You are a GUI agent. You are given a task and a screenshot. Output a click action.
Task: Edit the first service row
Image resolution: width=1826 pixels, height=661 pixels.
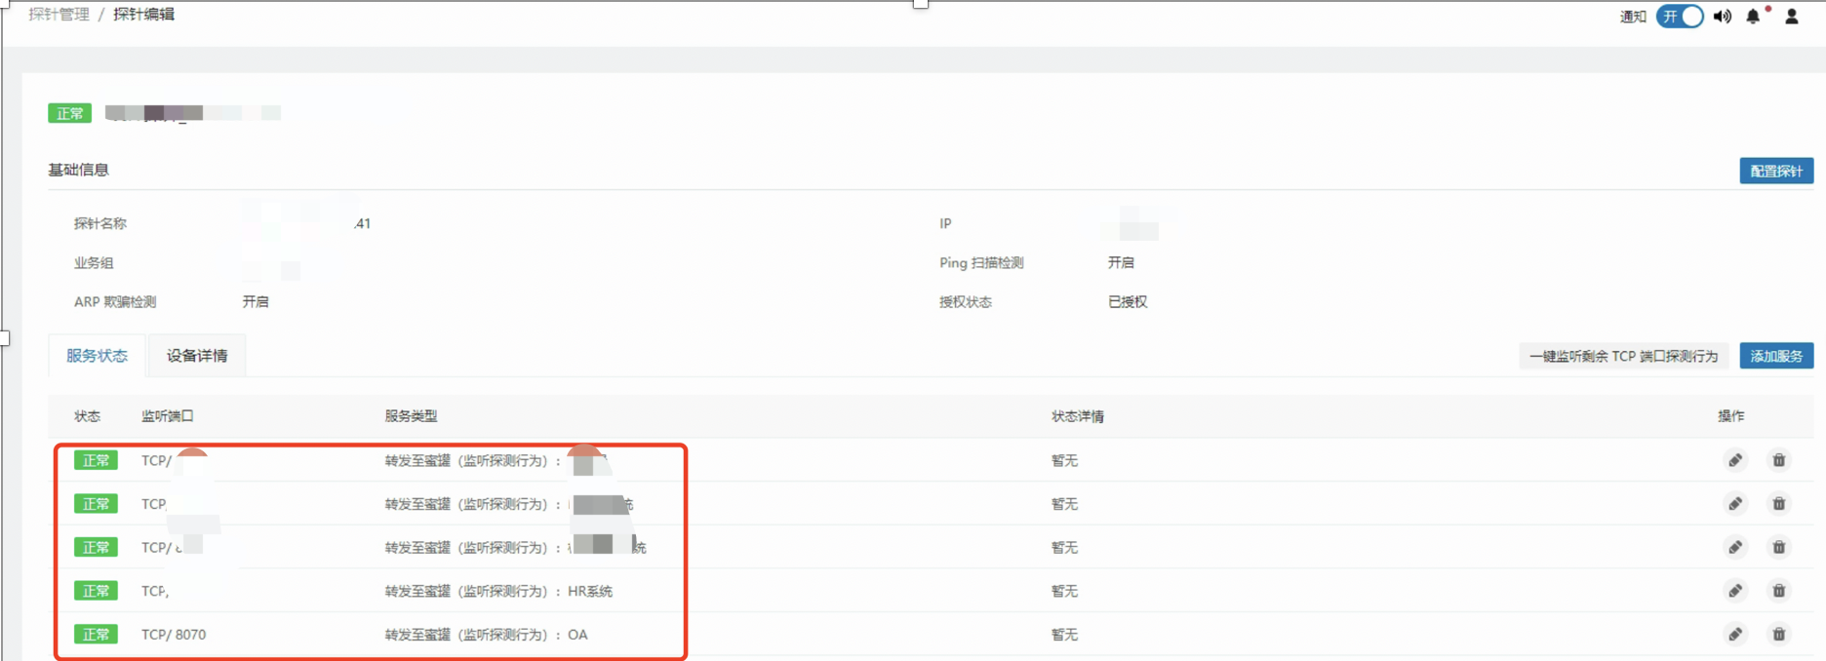click(1735, 460)
